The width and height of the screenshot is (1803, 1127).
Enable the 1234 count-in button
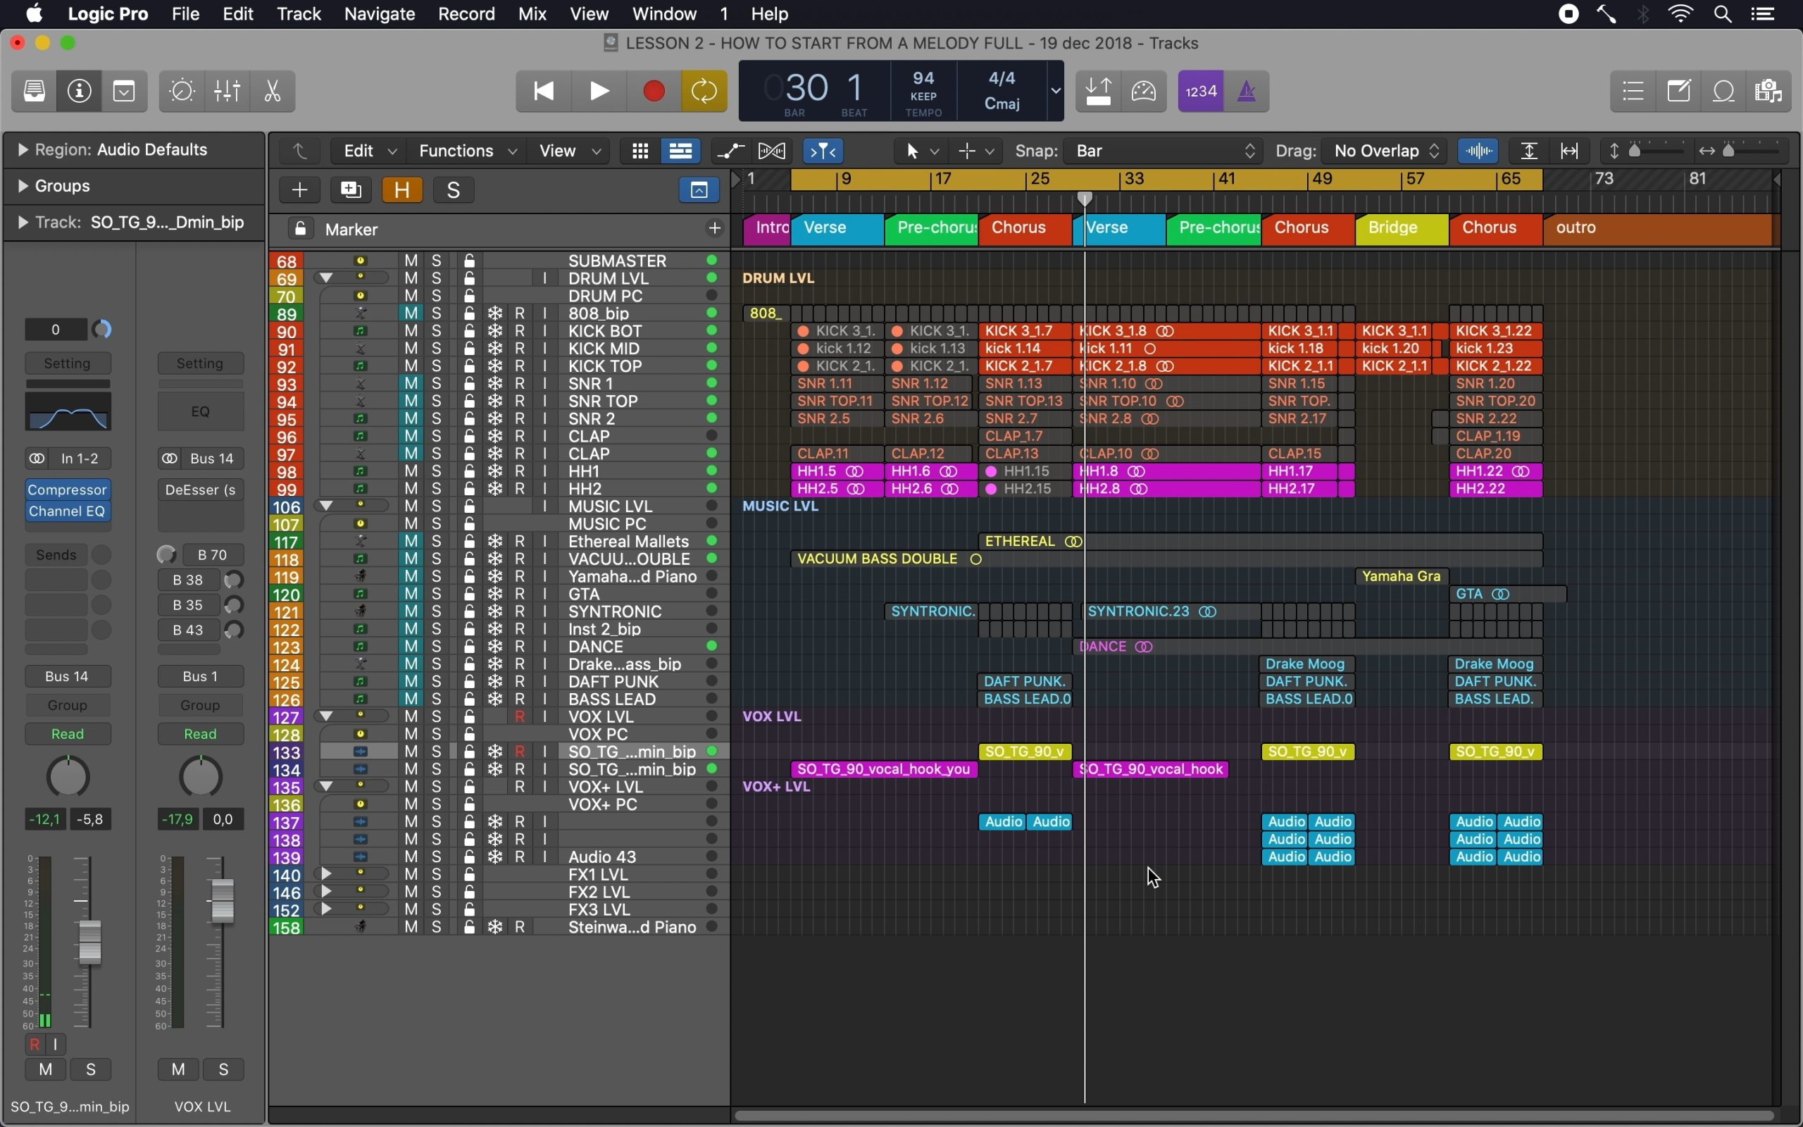click(1201, 91)
